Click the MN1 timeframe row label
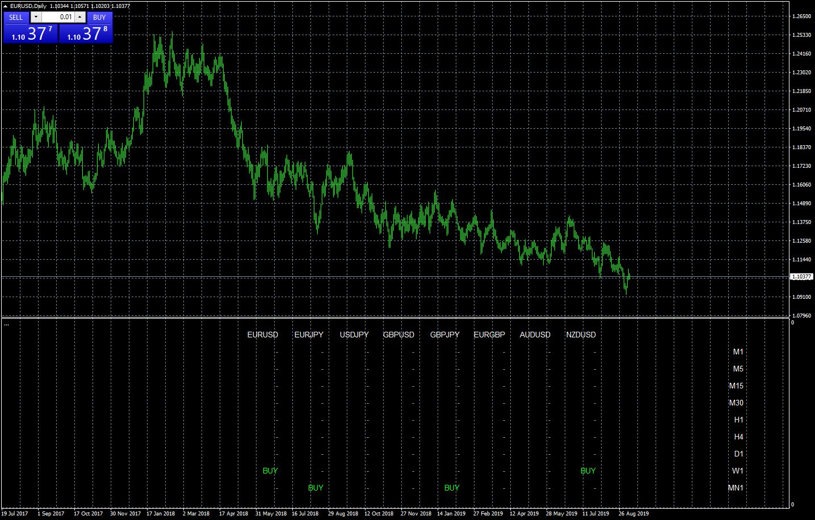This screenshot has height=520, width=815. point(736,488)
